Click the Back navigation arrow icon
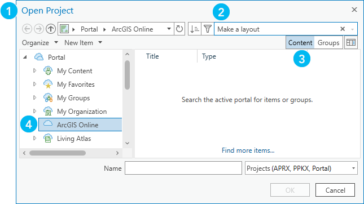The width and height of the screenshot is (364, 204). [27, 29]
